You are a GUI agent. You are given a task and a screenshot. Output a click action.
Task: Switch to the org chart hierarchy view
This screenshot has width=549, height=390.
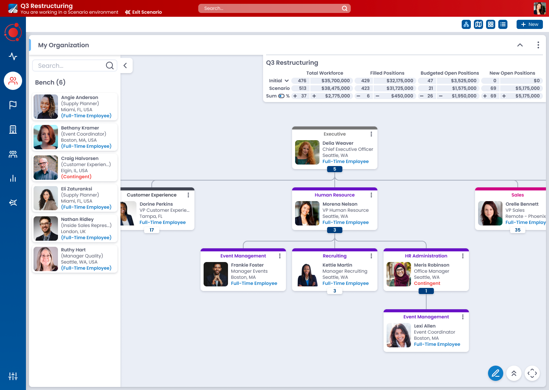click(466, 24)
